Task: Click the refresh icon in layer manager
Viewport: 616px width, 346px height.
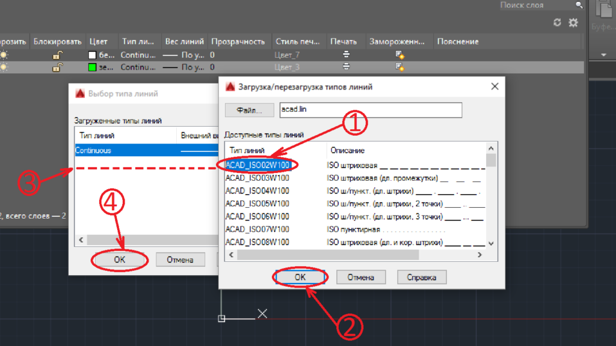Action: click(557, 22)
